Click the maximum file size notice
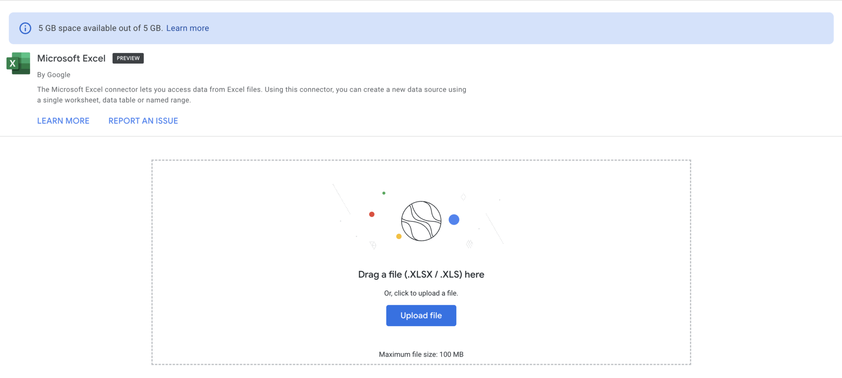This screenshot has height=378, width=842. pos(421,354)
